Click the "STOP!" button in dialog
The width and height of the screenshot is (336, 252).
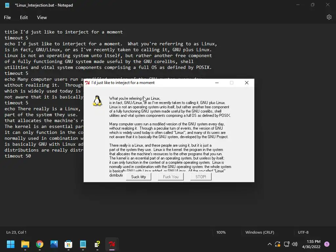[201, 177]
